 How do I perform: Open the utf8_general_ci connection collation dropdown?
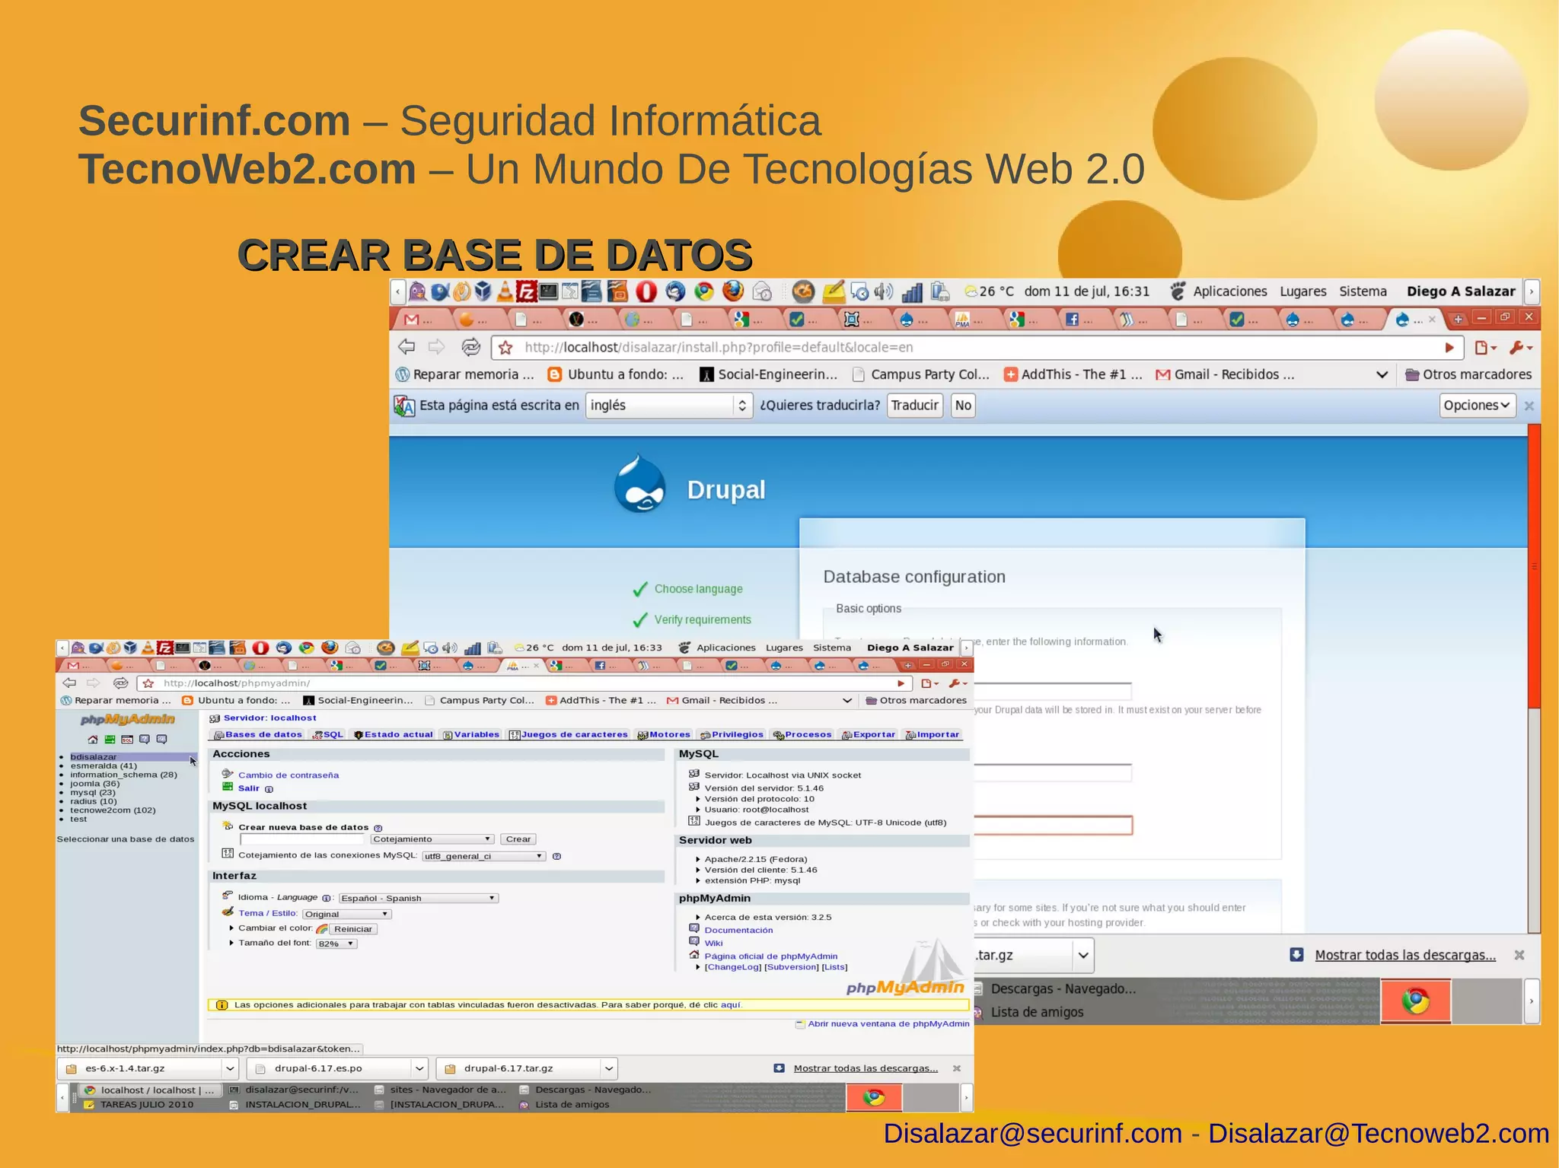click(x=483, y=856)
